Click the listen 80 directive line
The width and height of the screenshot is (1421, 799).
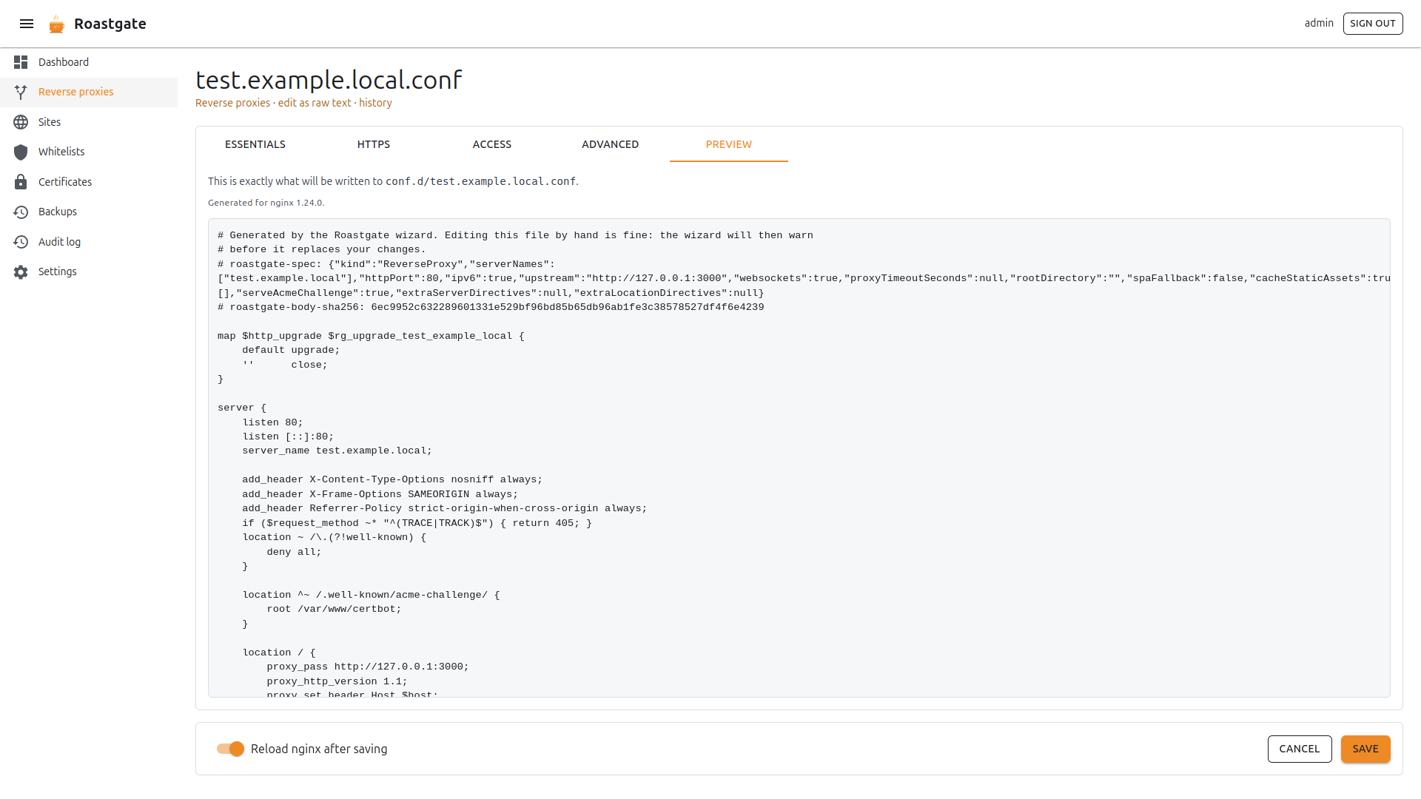point(272,422)
